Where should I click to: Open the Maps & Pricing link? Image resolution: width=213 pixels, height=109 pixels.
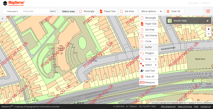tap(185, 106)
